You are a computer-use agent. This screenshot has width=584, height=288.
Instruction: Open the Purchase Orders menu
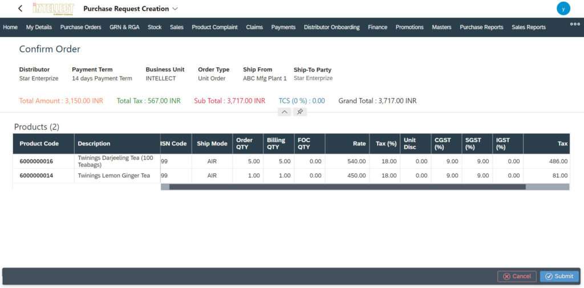click(x=80, y=27)
